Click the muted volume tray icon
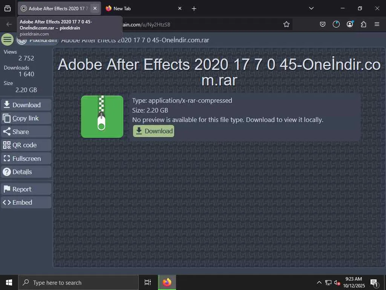 point(337,282)
